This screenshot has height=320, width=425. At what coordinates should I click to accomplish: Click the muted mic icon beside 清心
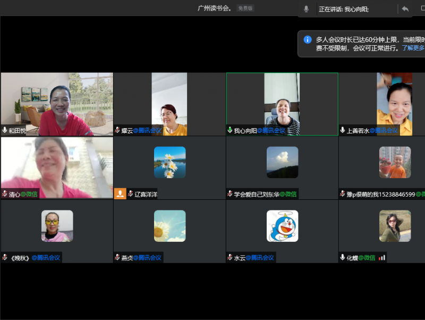[5, 194]
